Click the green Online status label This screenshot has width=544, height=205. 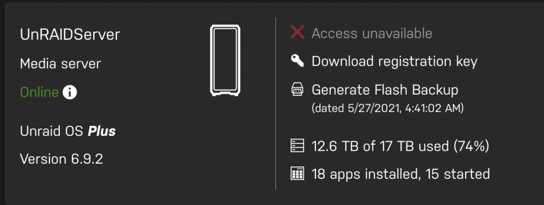[x=39, y=92]
